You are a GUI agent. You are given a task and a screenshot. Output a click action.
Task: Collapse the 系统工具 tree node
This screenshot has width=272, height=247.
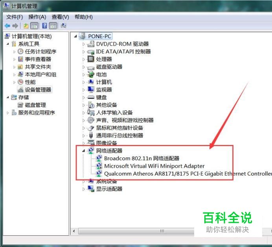(x=8, y=44)
